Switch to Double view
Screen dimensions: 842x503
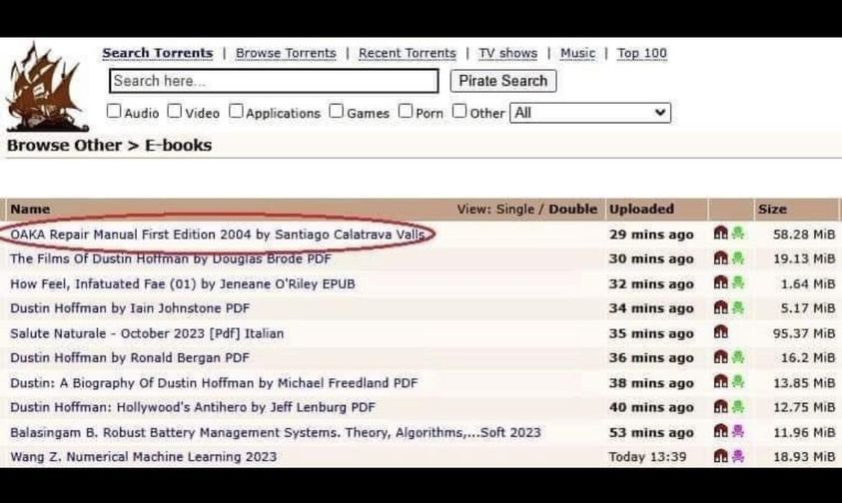click(x=573, y=209)
